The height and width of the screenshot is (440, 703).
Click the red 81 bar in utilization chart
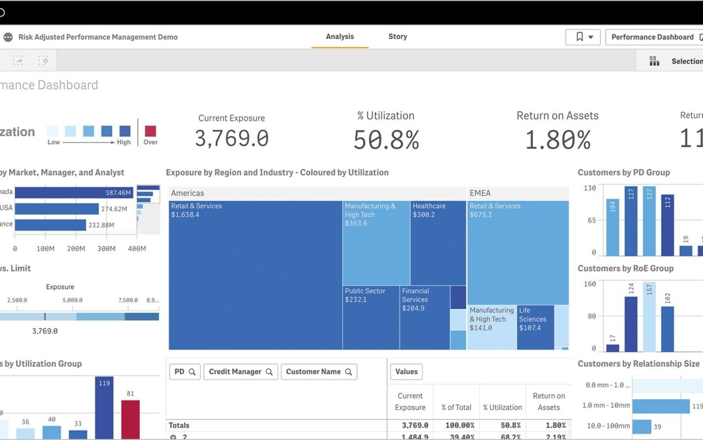tap(130, 419)
